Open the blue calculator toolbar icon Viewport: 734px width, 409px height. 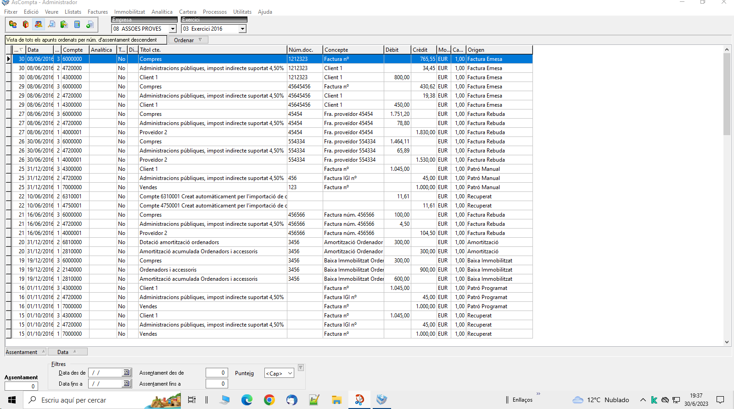(x=77, y=24)
